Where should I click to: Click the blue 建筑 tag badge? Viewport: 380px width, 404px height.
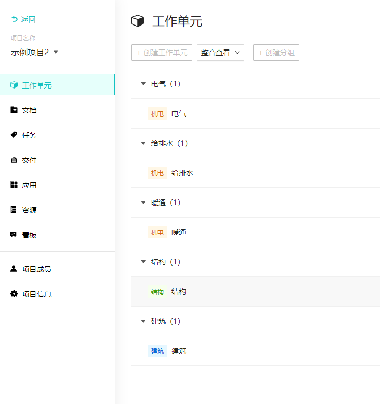[157, 351]
